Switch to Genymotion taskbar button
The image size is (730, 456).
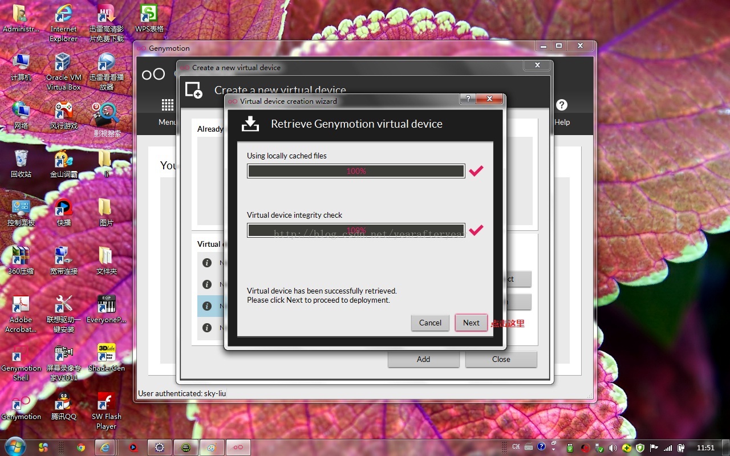point(238,447)
